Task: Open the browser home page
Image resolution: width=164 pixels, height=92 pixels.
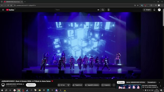Action: 11,5
